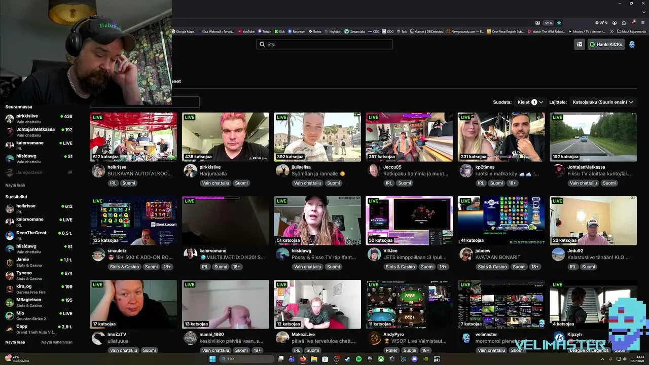649x365 pixels.
Task: Open the Restream bookmark
Action: click(x=297, y=31)
